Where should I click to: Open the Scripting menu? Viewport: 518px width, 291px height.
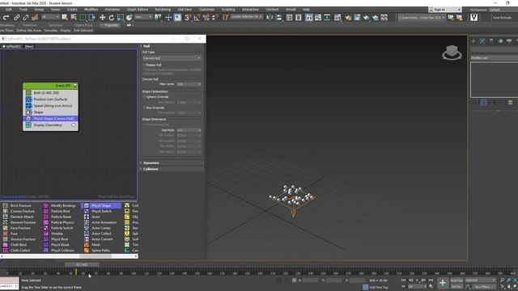(x=228, y=10)
